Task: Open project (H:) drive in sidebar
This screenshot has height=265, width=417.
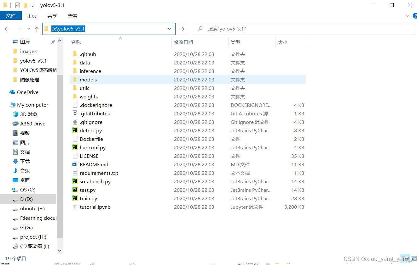Action: coord(29,237)
